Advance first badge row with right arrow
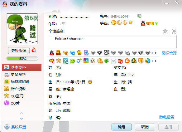This screenshot has width=182, height=132. (156, 53)
